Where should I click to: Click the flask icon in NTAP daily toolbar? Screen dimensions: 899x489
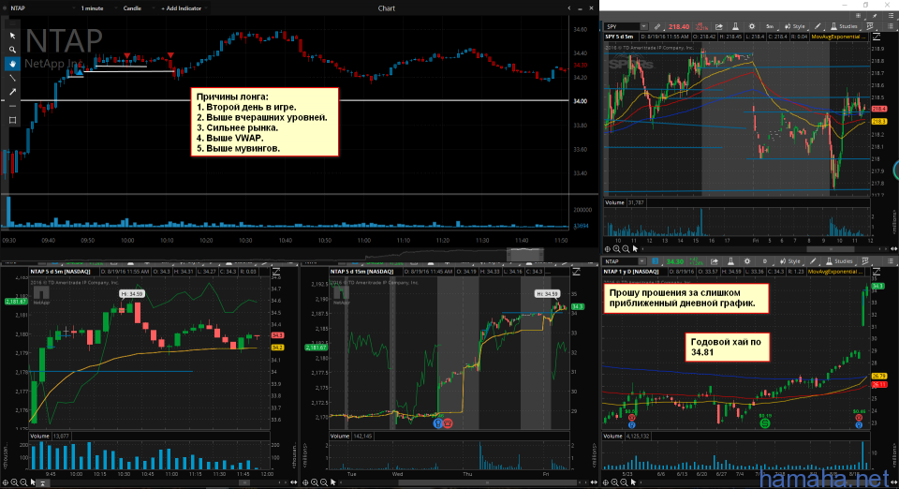(730, 261)
